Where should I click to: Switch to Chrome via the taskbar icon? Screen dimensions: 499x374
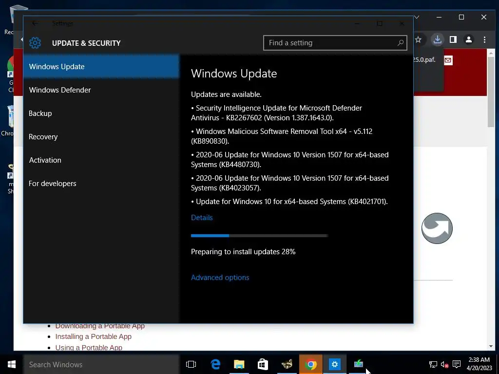311,364
